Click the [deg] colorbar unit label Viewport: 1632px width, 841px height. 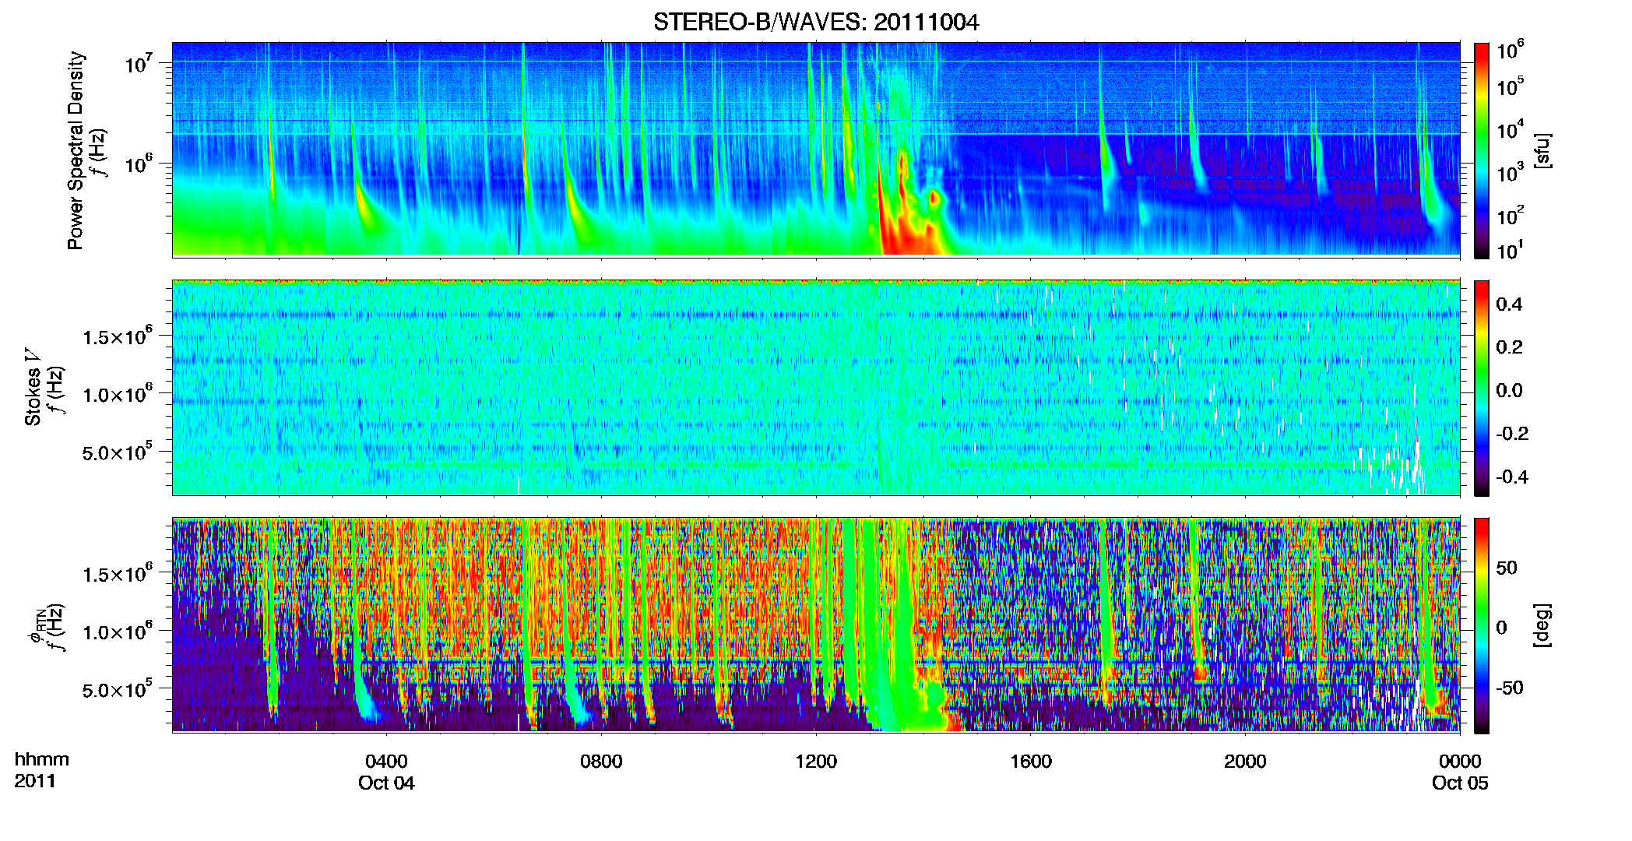(x=1542, y=625)
